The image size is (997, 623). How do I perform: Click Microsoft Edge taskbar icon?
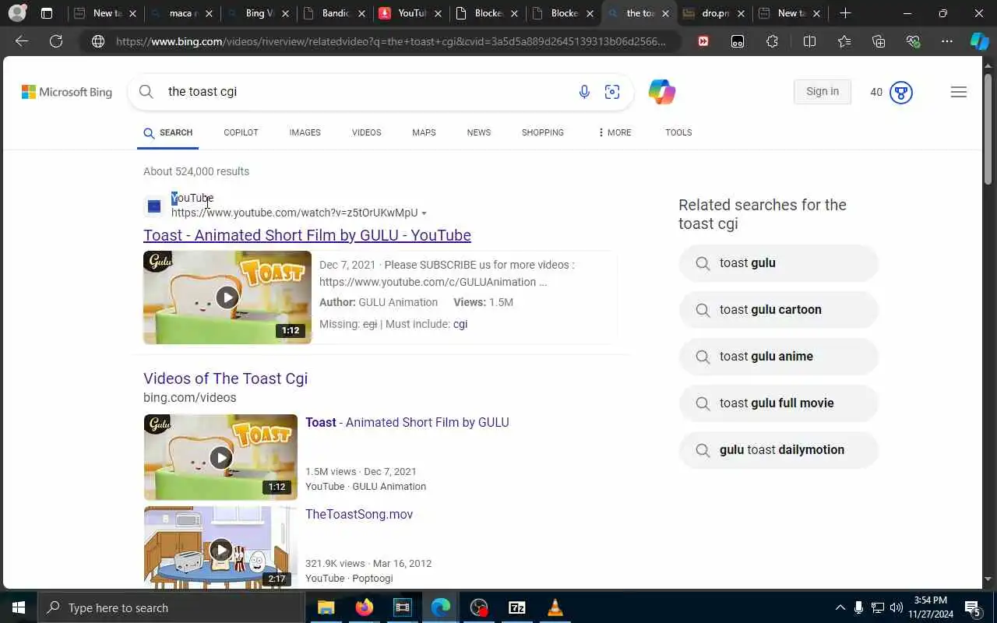pyautogui.click(x=441, y=607)
